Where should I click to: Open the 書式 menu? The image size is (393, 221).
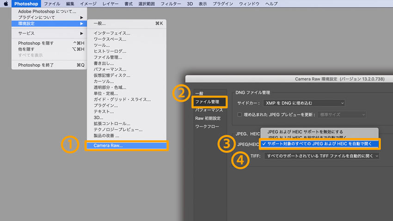coord(129,4)
